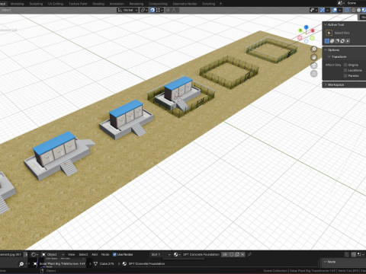Toggle the viewport gizmos button
This screenshot has width=366, height=274.
(323, 10)
